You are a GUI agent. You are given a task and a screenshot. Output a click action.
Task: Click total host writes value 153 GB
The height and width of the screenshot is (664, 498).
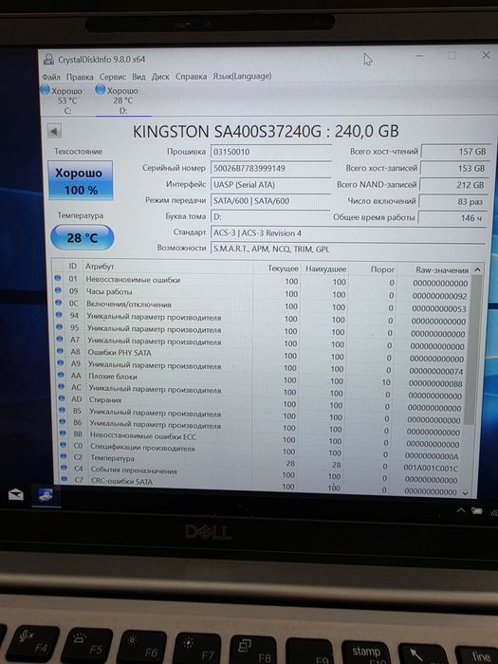point(454,168)
